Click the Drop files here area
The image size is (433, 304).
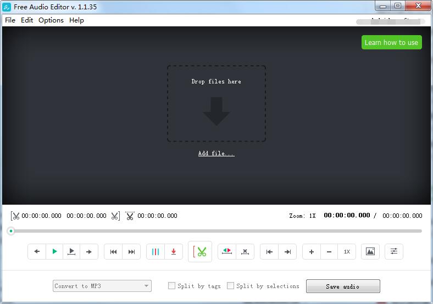click(x=216, y=104)
